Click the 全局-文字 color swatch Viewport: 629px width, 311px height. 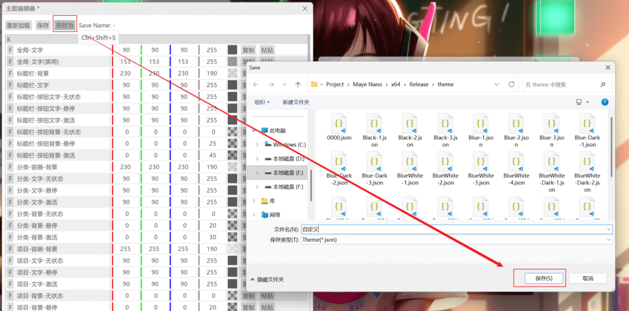pos(232,50)
